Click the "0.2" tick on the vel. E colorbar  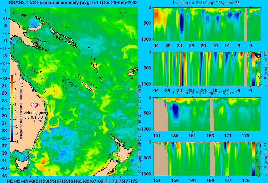coord(259,63)
